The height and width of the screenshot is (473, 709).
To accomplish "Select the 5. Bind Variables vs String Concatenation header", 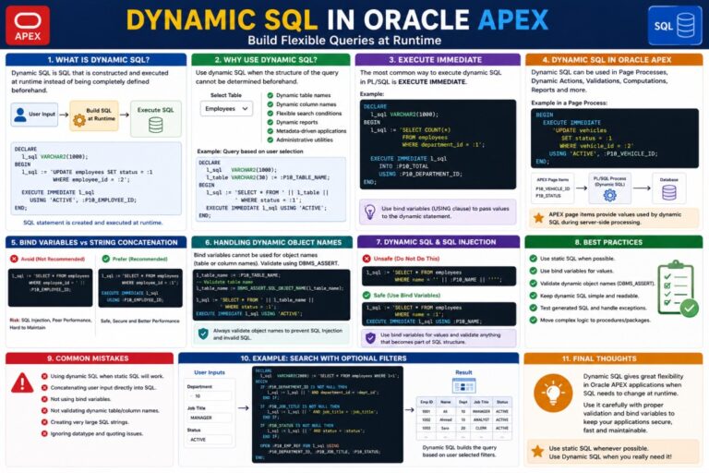I will [96, 242].
